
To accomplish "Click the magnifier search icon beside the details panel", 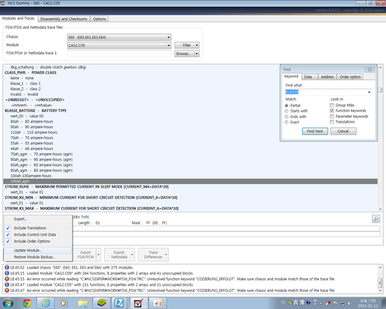I will click(x=376, y=219).
